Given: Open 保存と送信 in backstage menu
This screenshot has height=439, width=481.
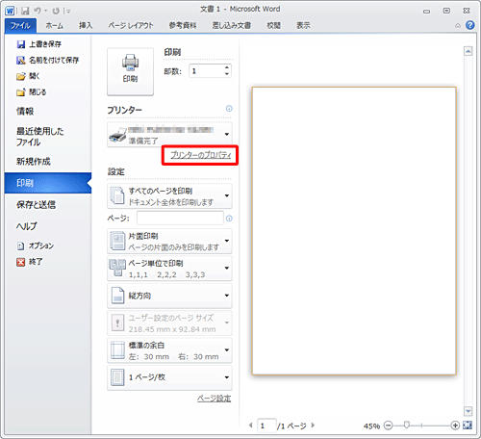Looking at the screenshot, I should 36,204.
